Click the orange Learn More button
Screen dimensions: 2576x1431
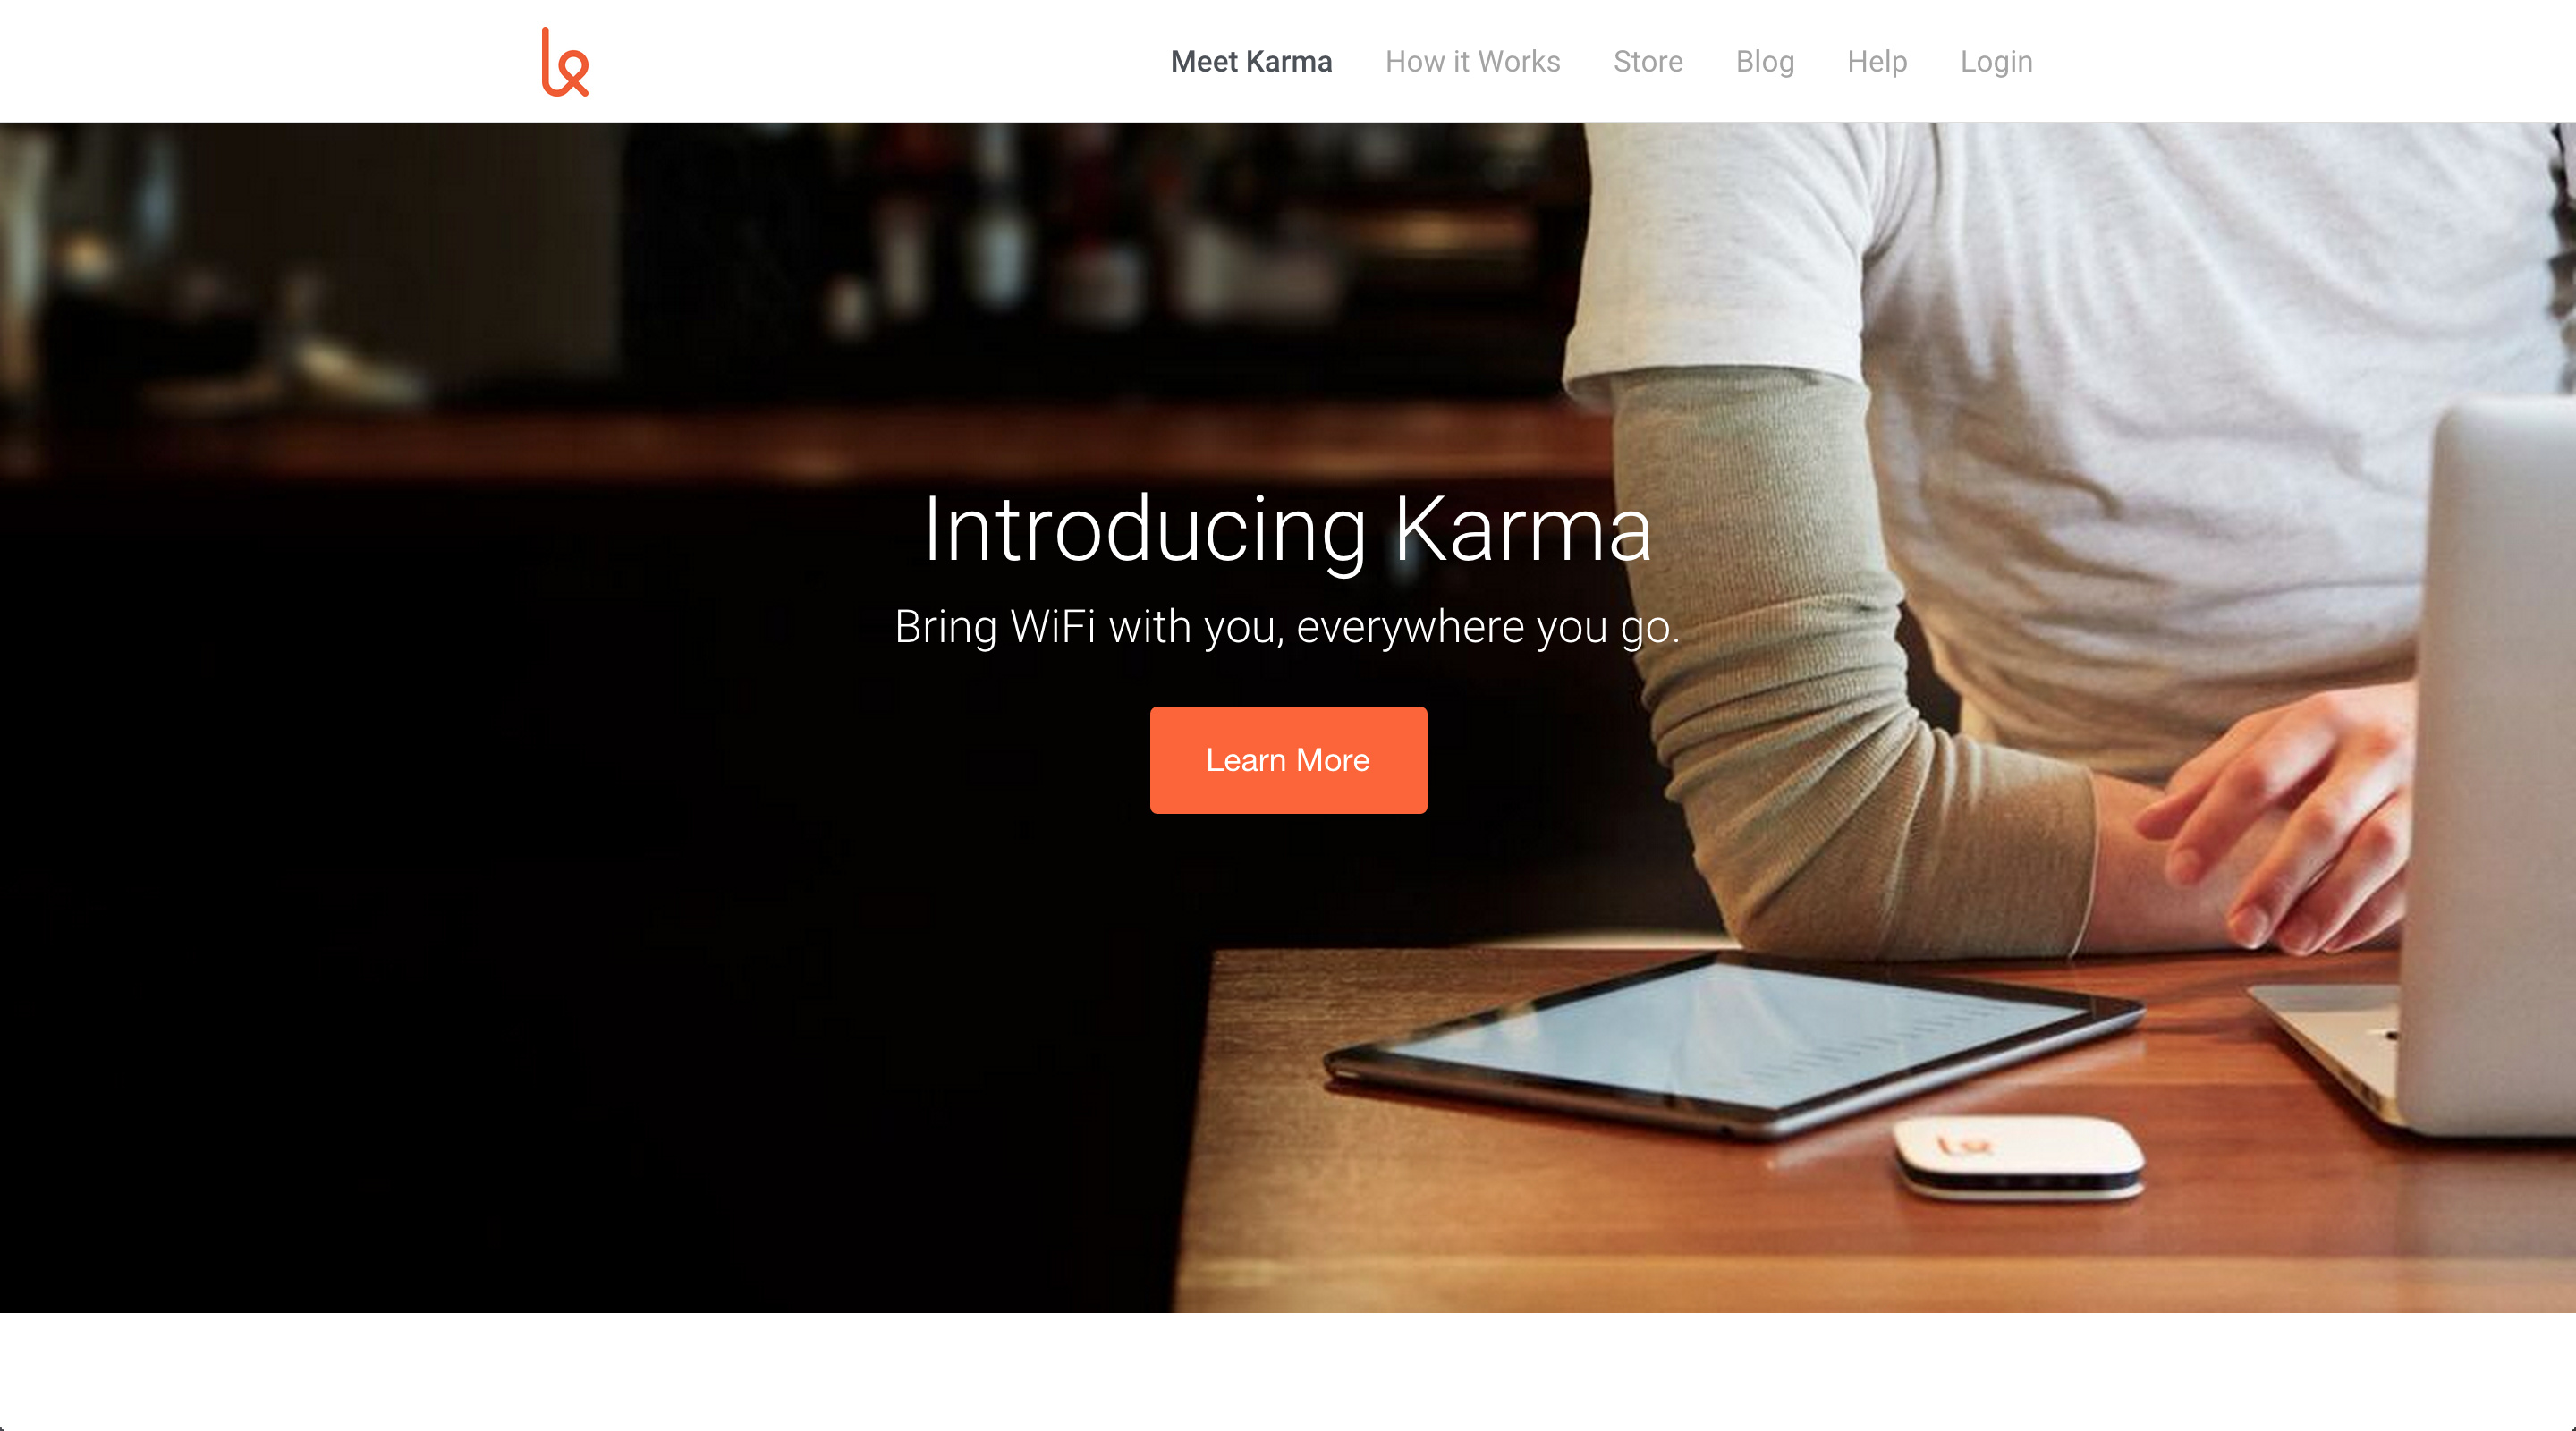[1288, 760]
